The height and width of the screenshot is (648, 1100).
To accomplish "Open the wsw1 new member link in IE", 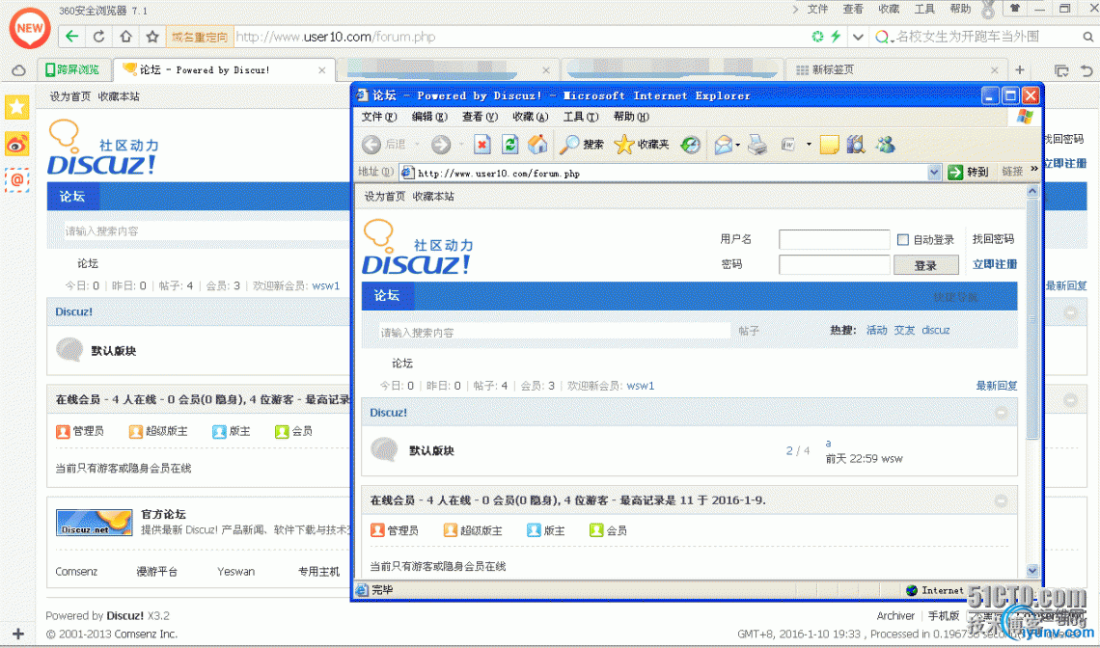I will 641,386.
